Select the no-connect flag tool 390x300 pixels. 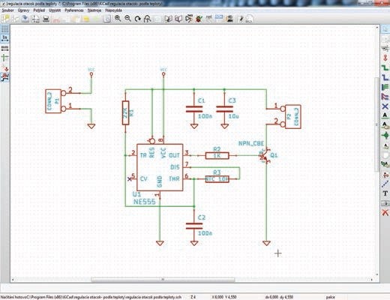point(385,106)
